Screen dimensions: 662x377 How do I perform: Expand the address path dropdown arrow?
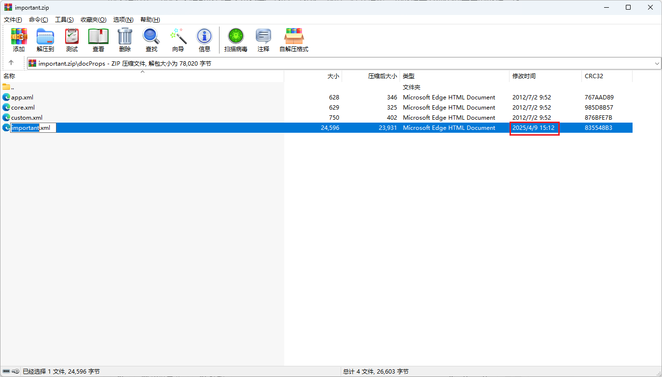[x=657, y=64]
